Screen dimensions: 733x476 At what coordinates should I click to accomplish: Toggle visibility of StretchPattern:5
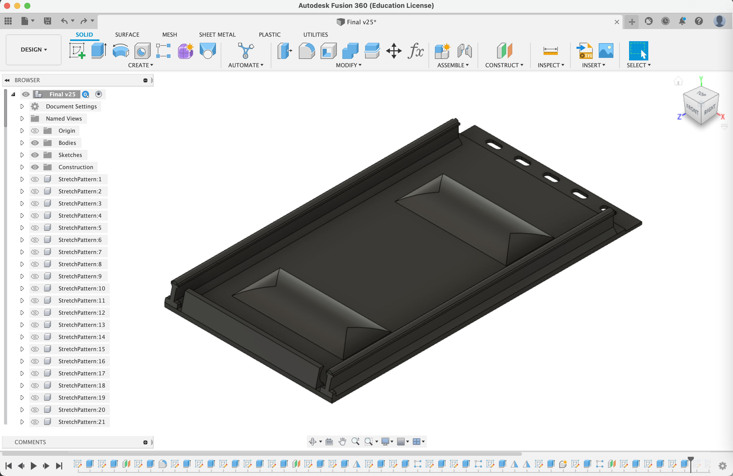35,228
